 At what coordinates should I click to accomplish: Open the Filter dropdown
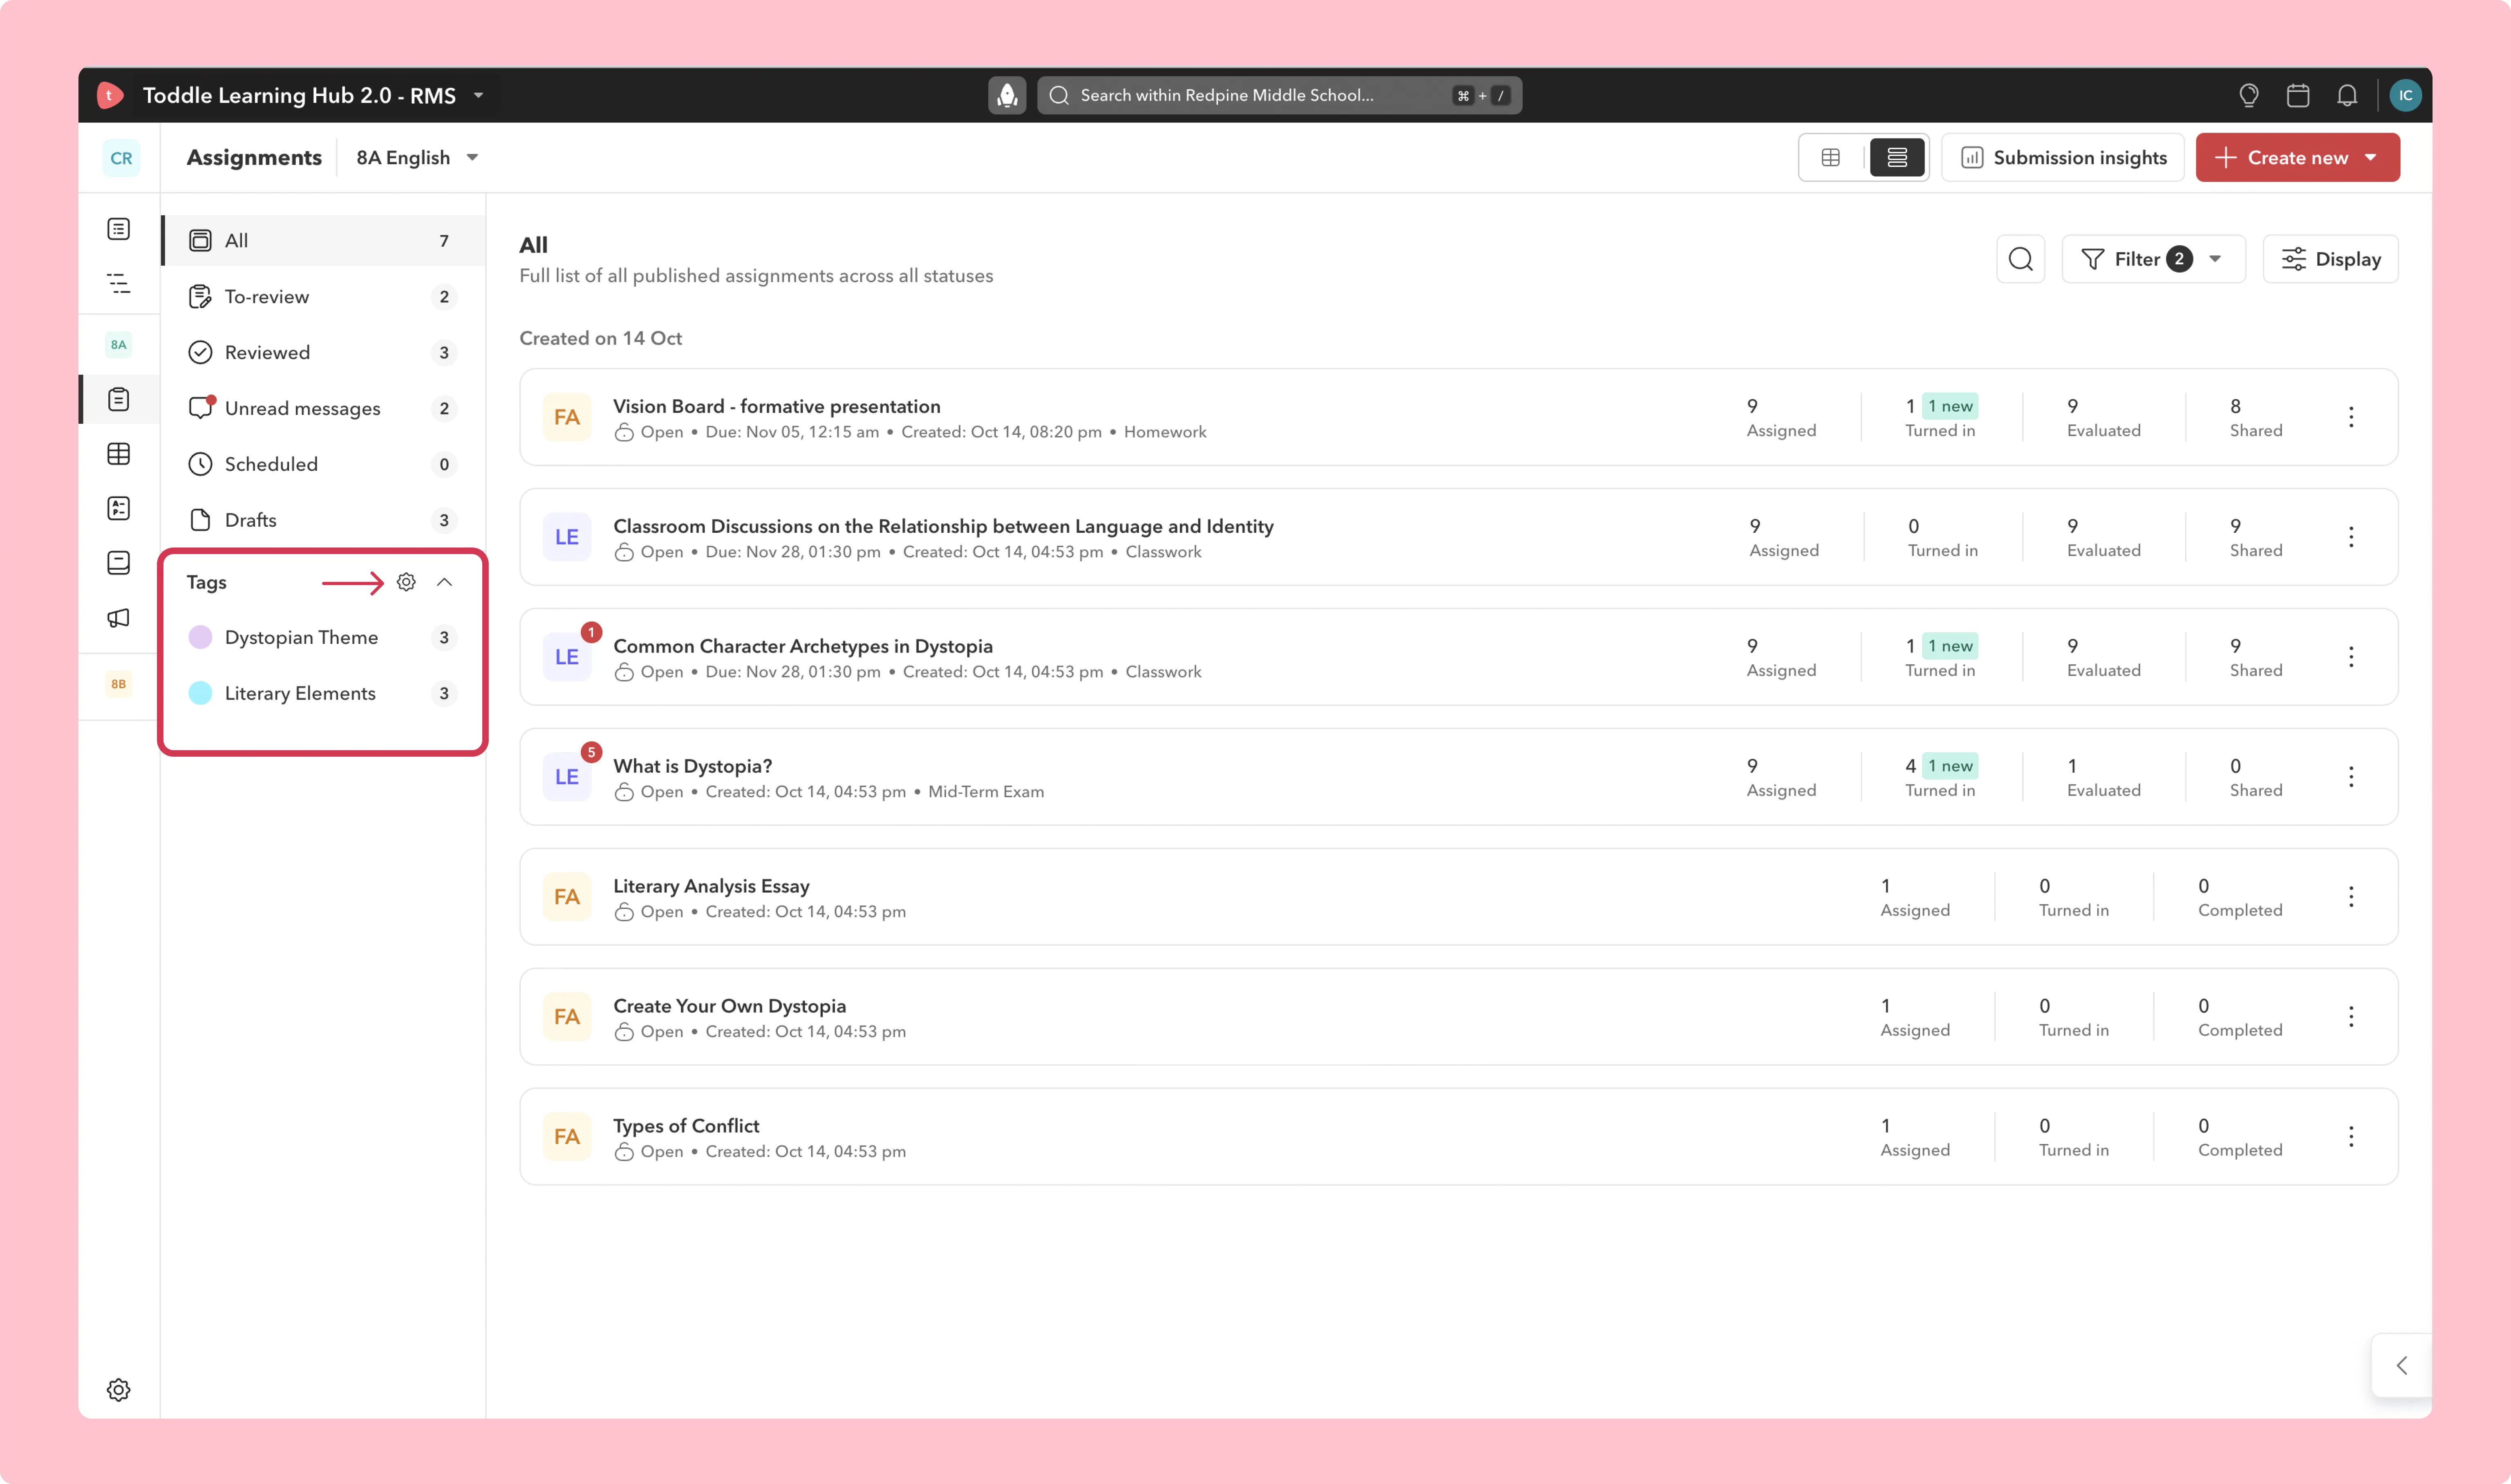coord(2153,259)
